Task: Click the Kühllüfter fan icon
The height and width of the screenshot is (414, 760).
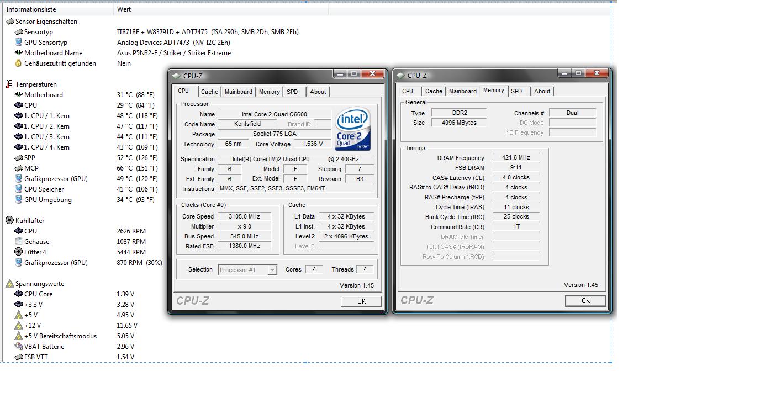Action: click(x=9, y=220)
